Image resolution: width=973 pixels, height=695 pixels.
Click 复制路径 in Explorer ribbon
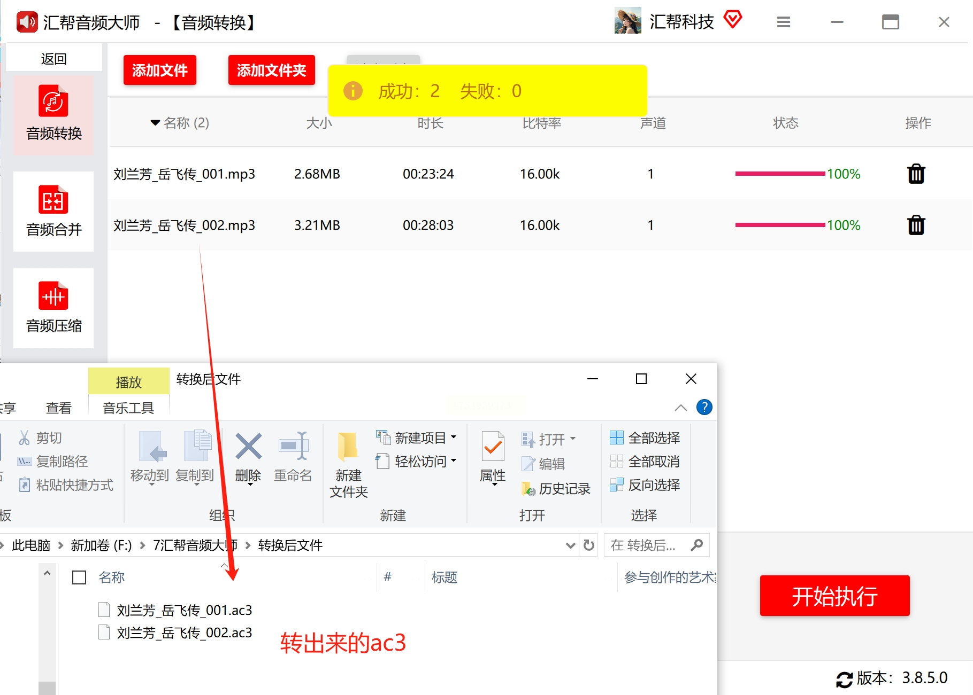[x=52, y=461]
